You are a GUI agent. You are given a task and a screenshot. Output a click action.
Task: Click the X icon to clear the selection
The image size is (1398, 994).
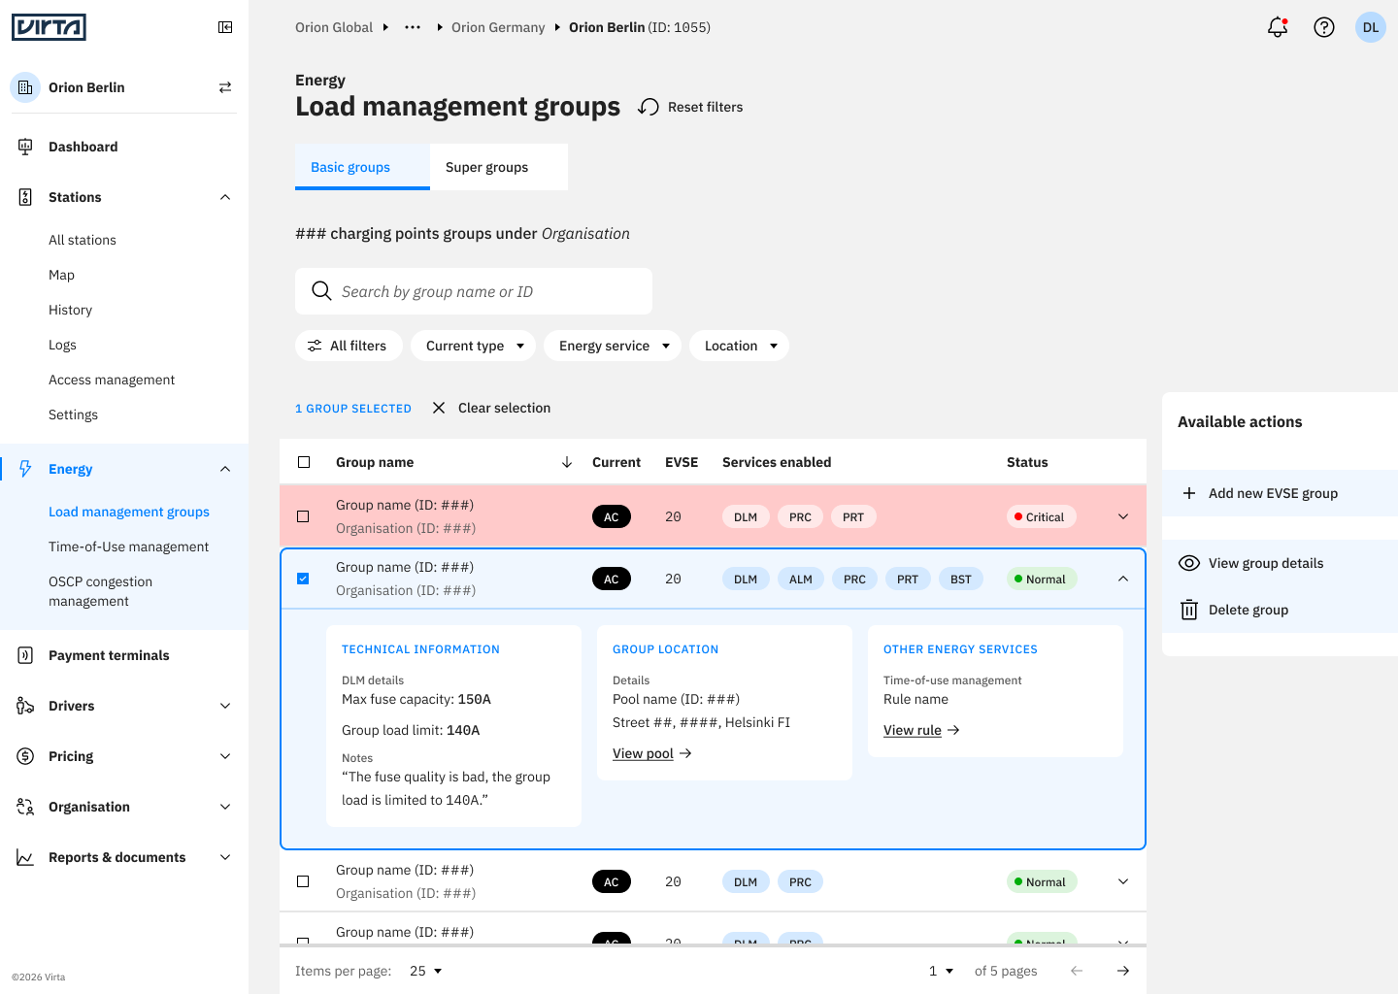click(439, 408)
